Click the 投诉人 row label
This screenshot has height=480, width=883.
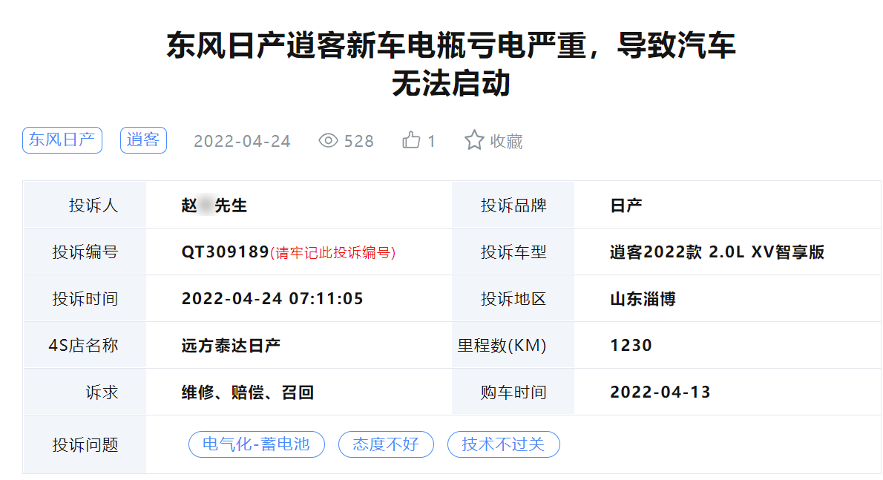(93, 206)
